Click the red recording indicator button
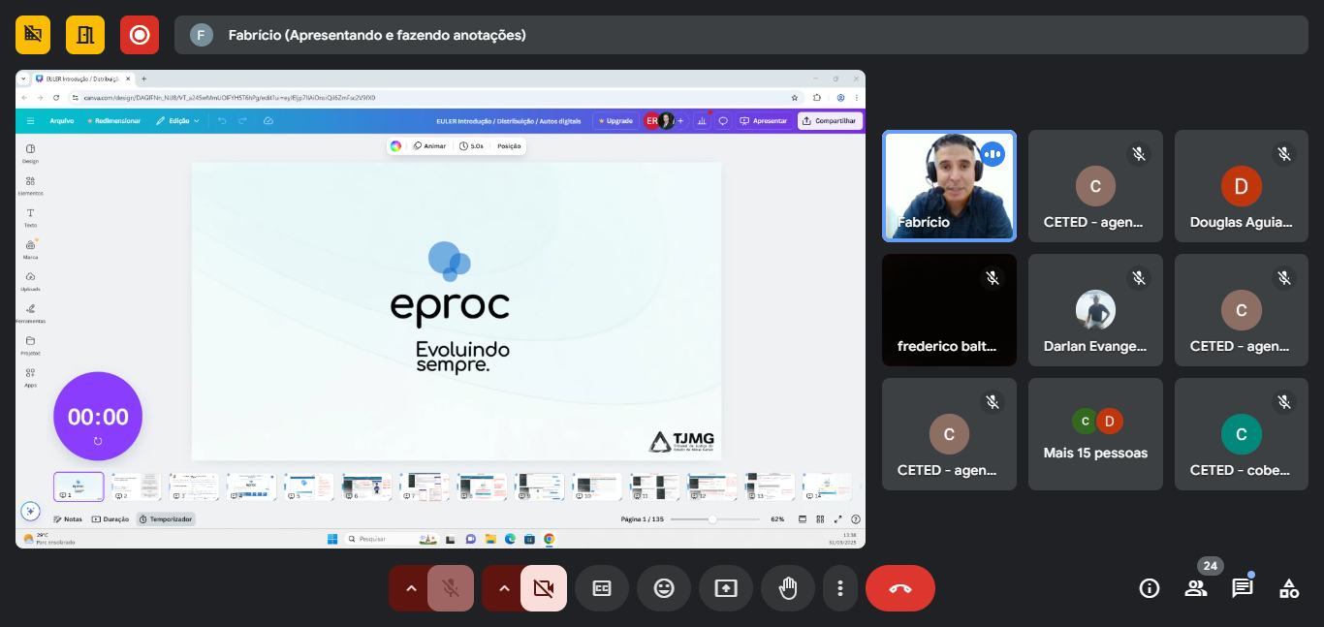The image size is (1324, 627). (140, 35)
